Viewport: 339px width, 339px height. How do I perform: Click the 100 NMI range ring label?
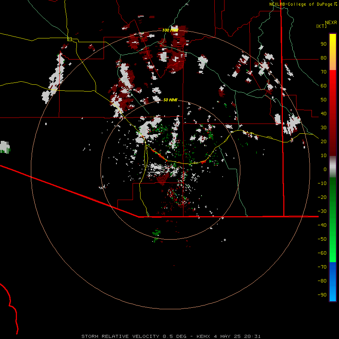pos(170,30)
